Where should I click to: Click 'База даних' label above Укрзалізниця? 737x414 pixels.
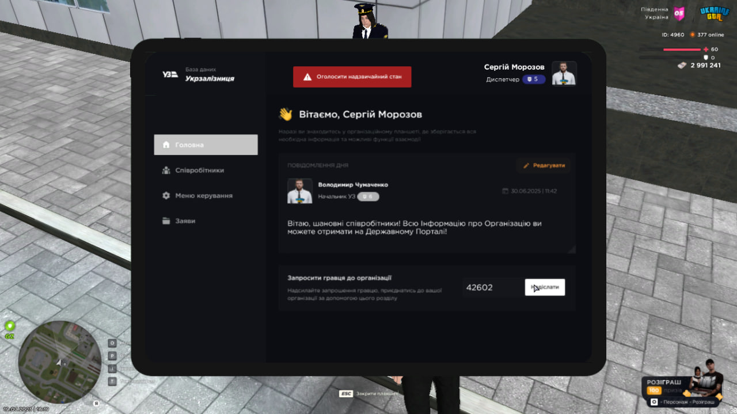(200, 70)
